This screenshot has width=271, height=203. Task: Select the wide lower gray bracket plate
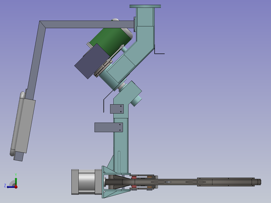[109, 127]
